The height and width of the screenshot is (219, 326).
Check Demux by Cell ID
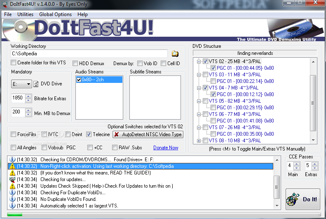[164, 63]
